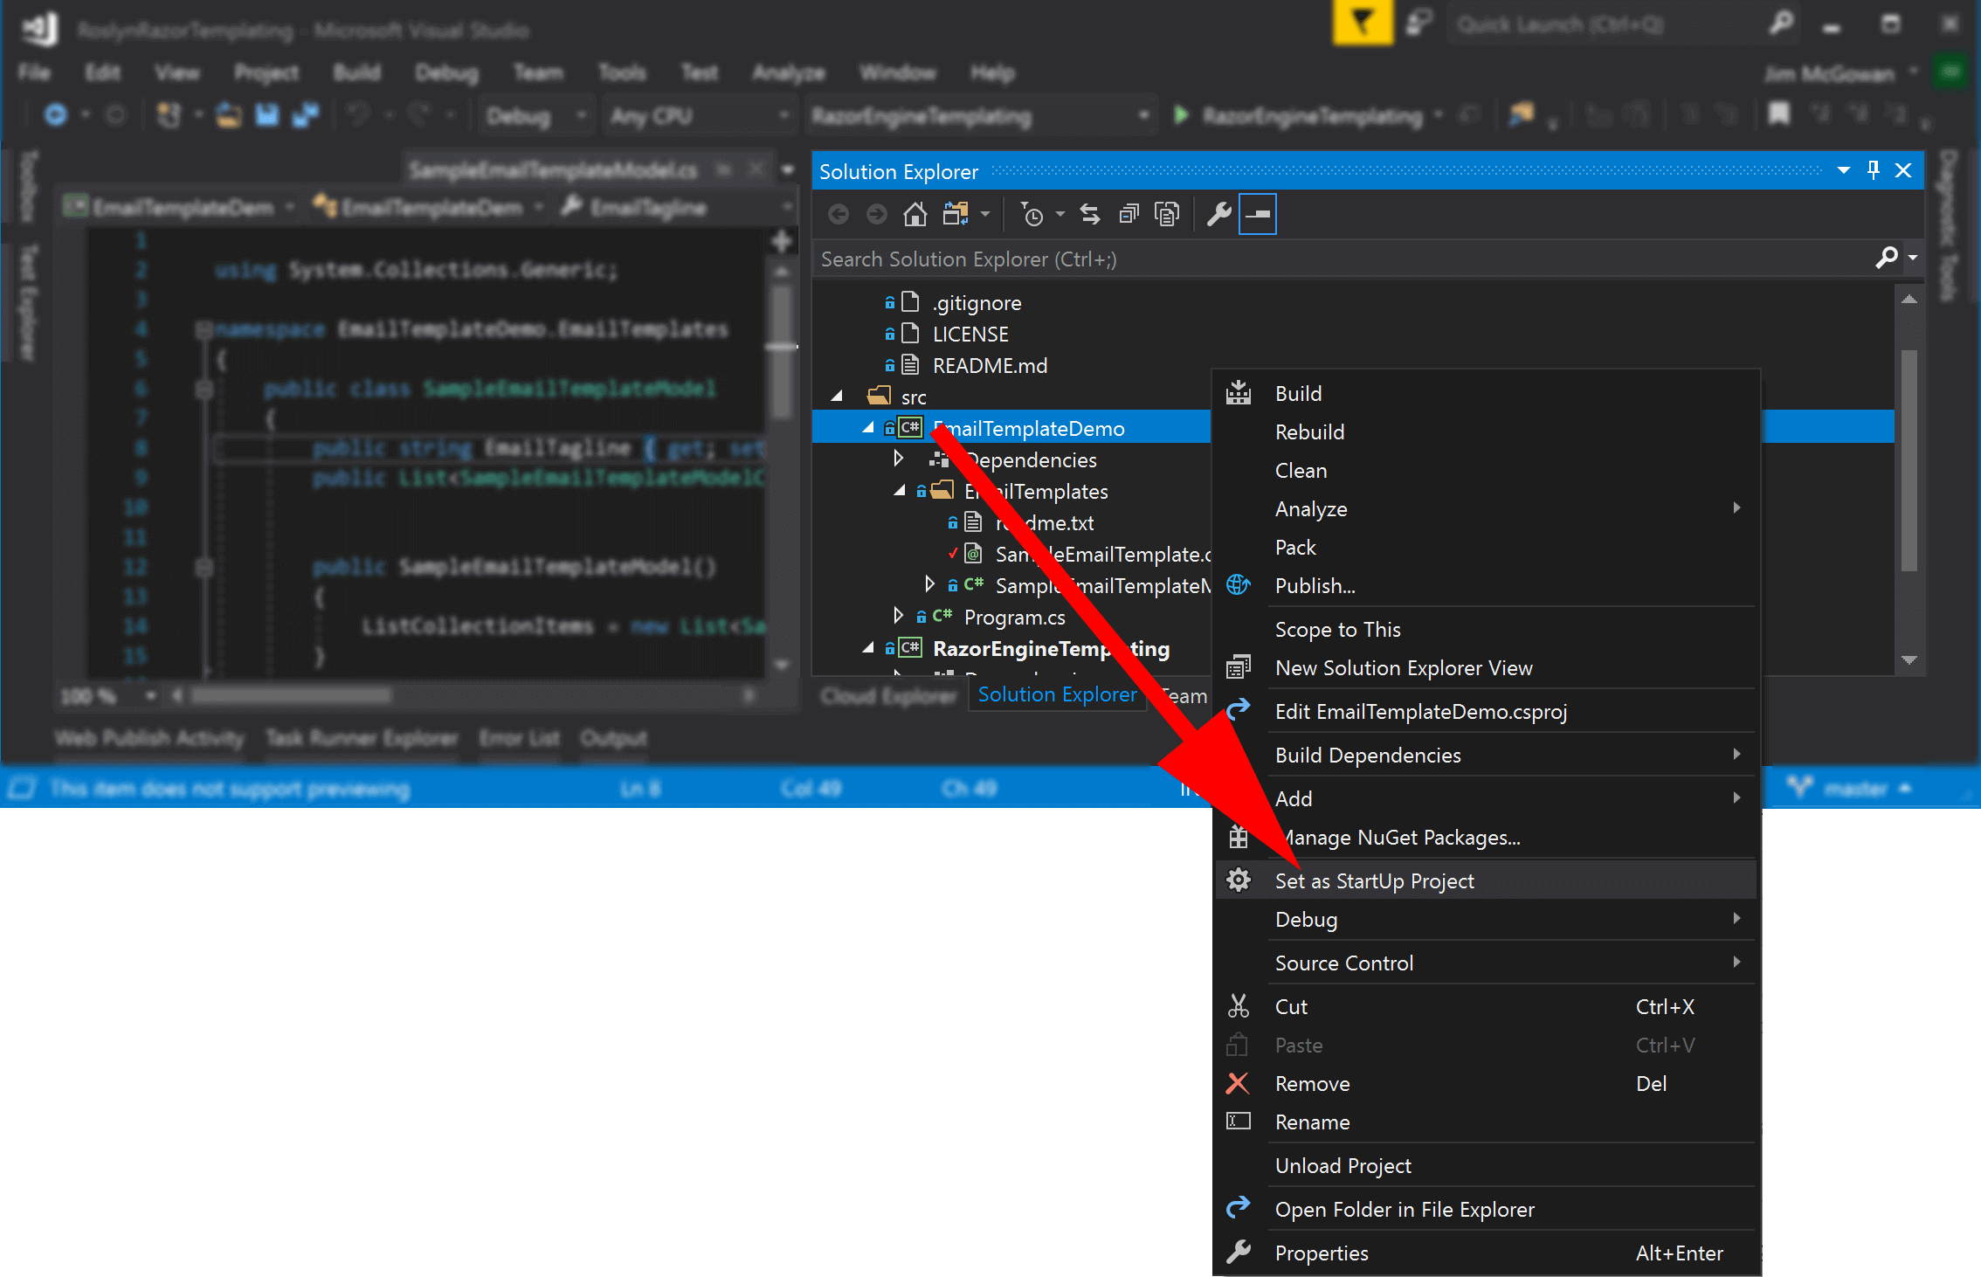Screen dimensions: 1981x1277
Task: Open the Build Dependencies submenu
Action: tap(1486, 756)
